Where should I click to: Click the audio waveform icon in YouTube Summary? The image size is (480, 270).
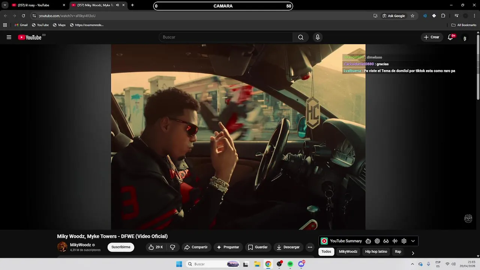click(395, 241)
